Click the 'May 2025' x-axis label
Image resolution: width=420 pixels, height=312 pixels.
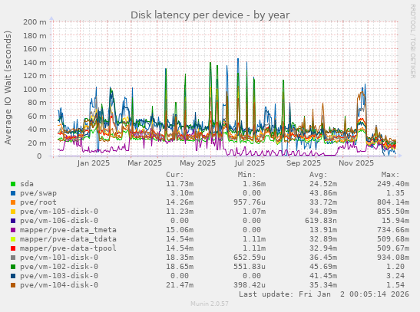click(197, 163)
